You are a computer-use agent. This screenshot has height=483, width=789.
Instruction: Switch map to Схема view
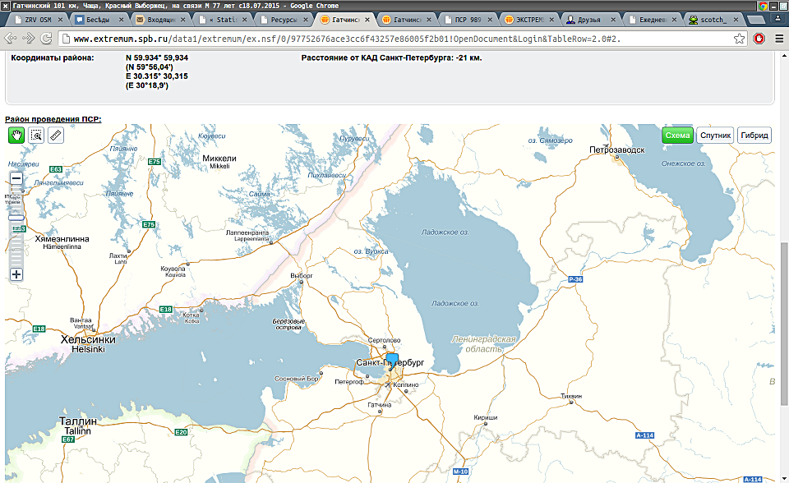(677, 136)
